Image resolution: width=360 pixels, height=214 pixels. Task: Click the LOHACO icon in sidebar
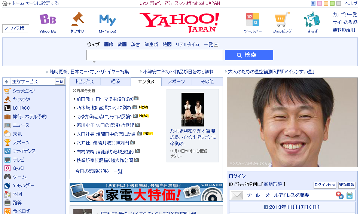coord(7,108)
